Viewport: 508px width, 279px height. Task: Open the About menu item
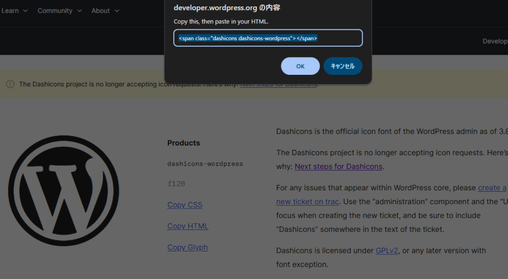coord(100,11)
